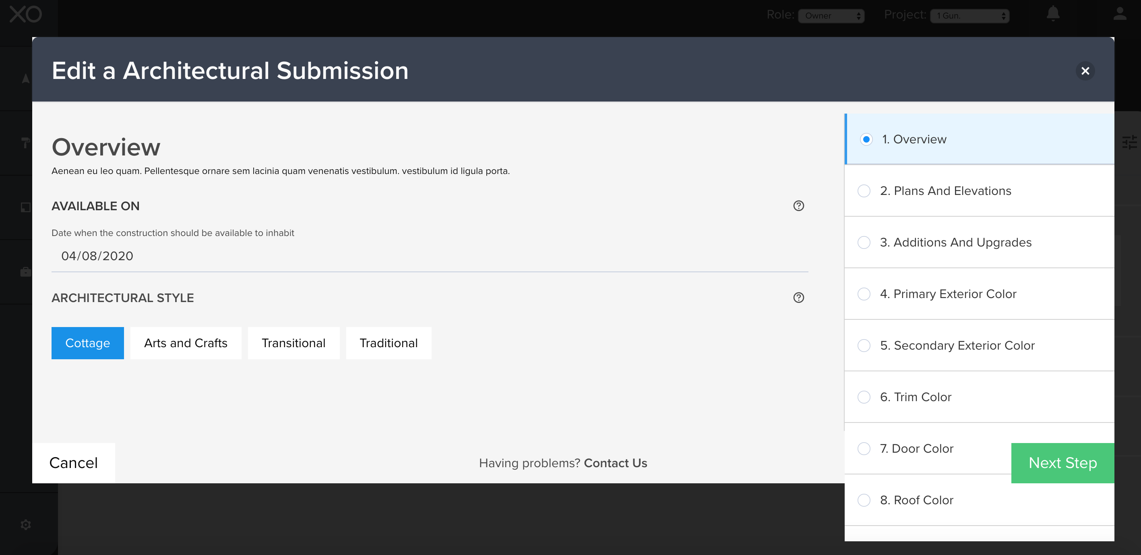
Task: Open the settings gear in sidebar
Action: tap(26, 524)
